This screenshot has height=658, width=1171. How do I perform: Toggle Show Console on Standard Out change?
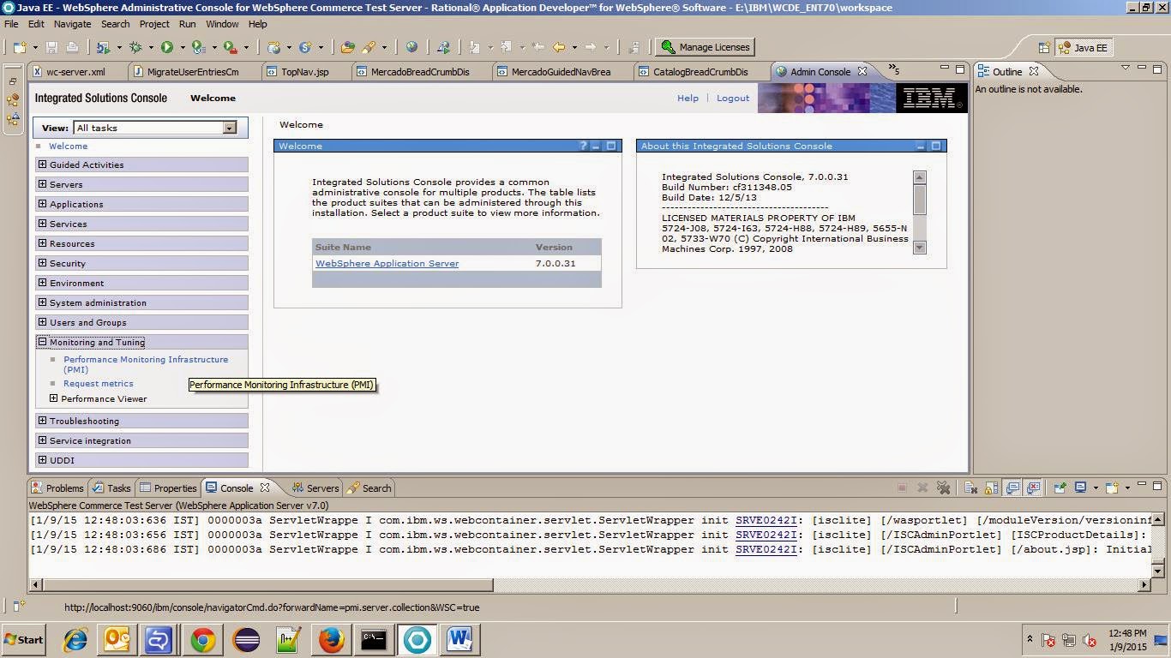point(1012,488)
